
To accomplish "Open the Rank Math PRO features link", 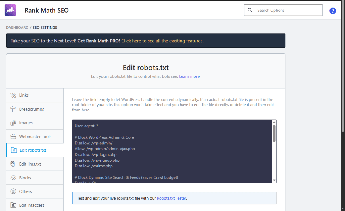I will (162, 41).
